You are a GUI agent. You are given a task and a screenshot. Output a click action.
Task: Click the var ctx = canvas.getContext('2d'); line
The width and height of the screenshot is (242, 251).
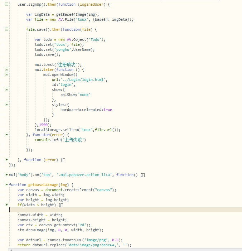(54, 225)
